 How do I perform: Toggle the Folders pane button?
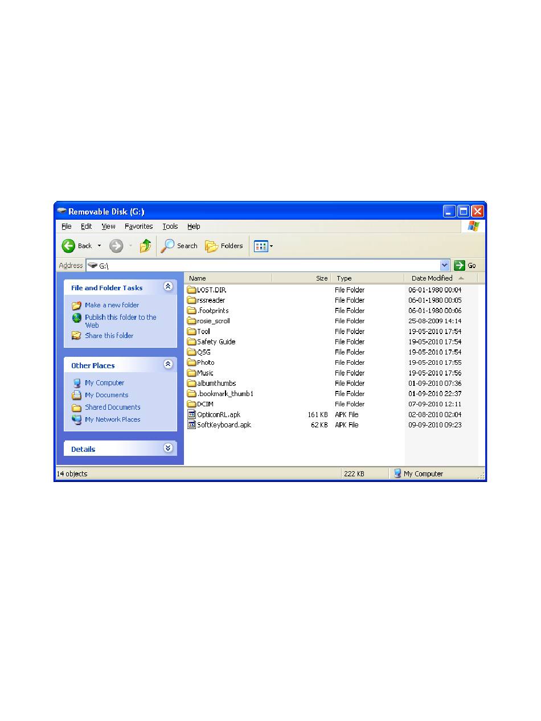224,246
